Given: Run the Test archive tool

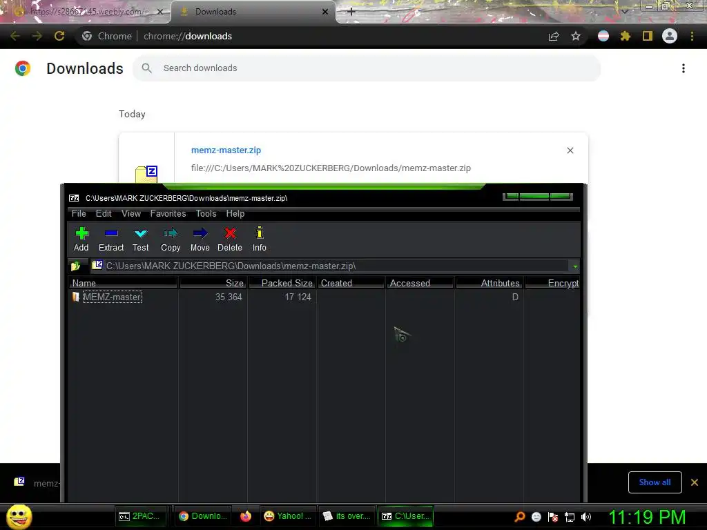Looking at the screenshot, I should (141, 239).
